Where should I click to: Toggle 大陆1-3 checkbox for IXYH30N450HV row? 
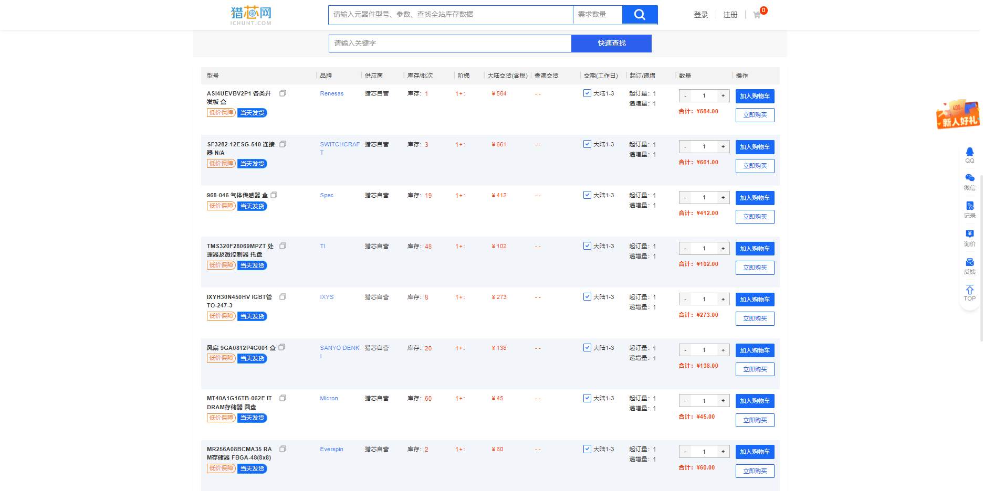(x=587, y=296)
